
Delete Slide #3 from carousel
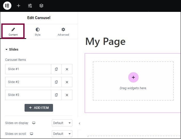pyautogui.click(x=67, y=95)
